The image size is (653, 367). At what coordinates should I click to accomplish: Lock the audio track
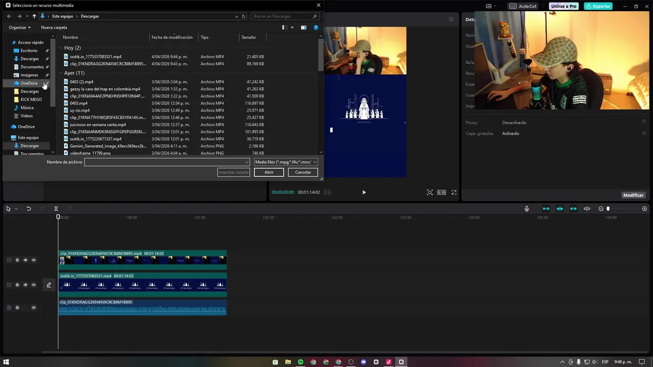coord(17,307)
